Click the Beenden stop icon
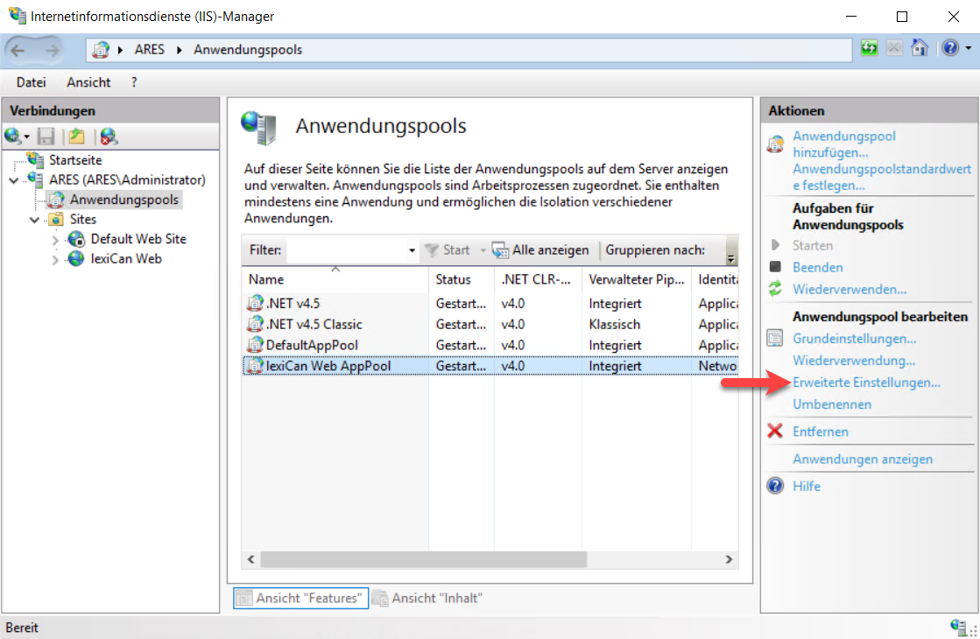 774,267
